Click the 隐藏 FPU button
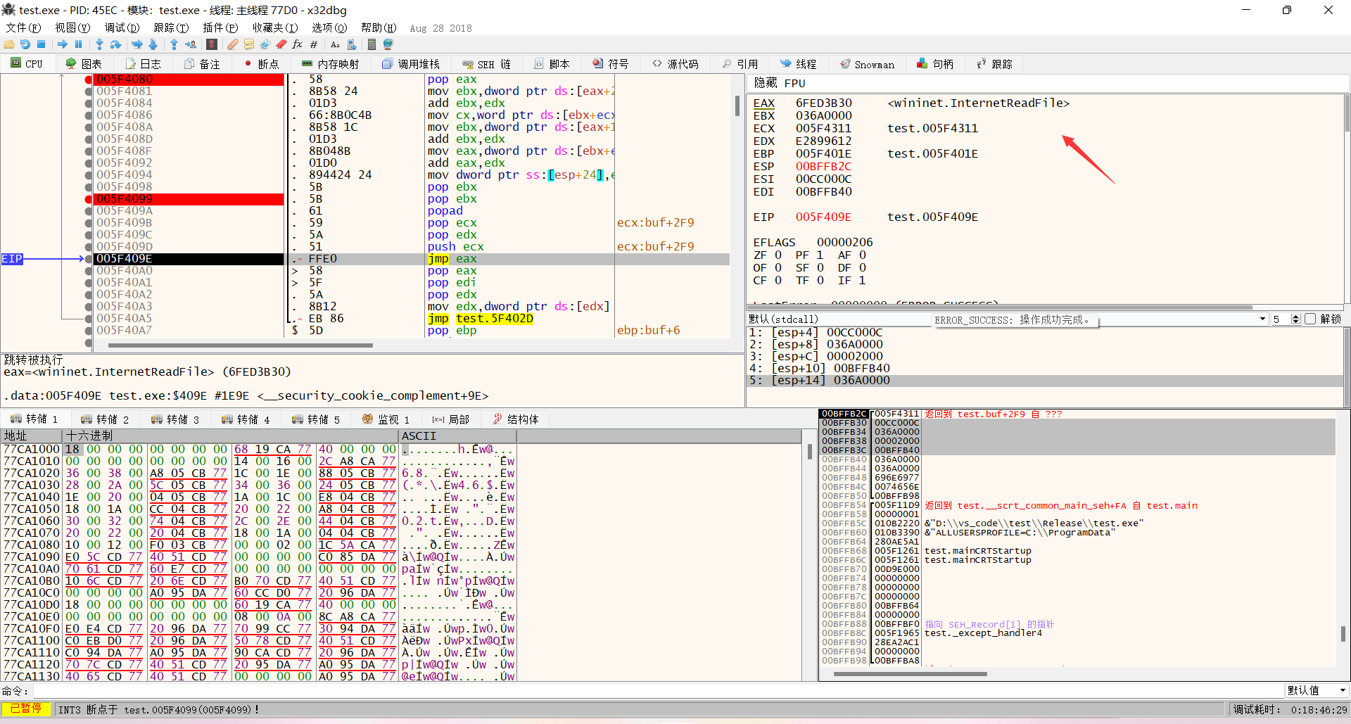1351x724 pixels. tap(780, 83)
